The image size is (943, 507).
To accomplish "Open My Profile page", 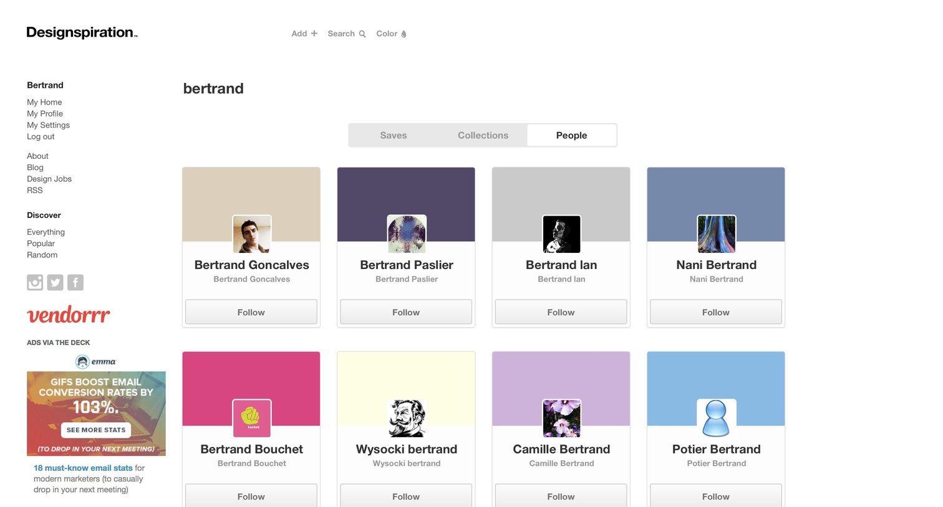I will click(45, 113).
